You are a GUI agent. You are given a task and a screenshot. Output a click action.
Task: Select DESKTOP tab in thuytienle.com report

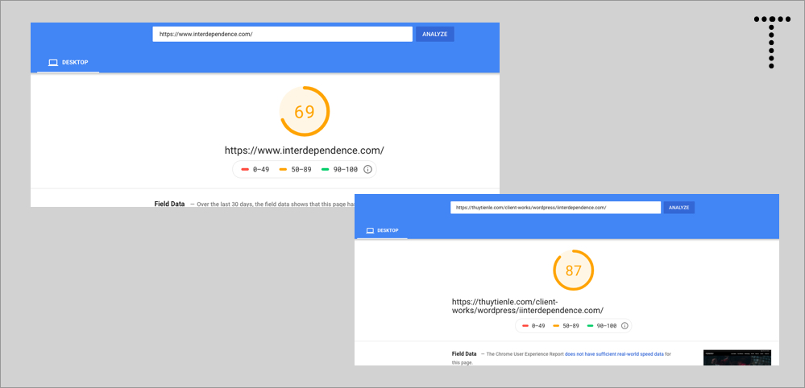(382, 231)
